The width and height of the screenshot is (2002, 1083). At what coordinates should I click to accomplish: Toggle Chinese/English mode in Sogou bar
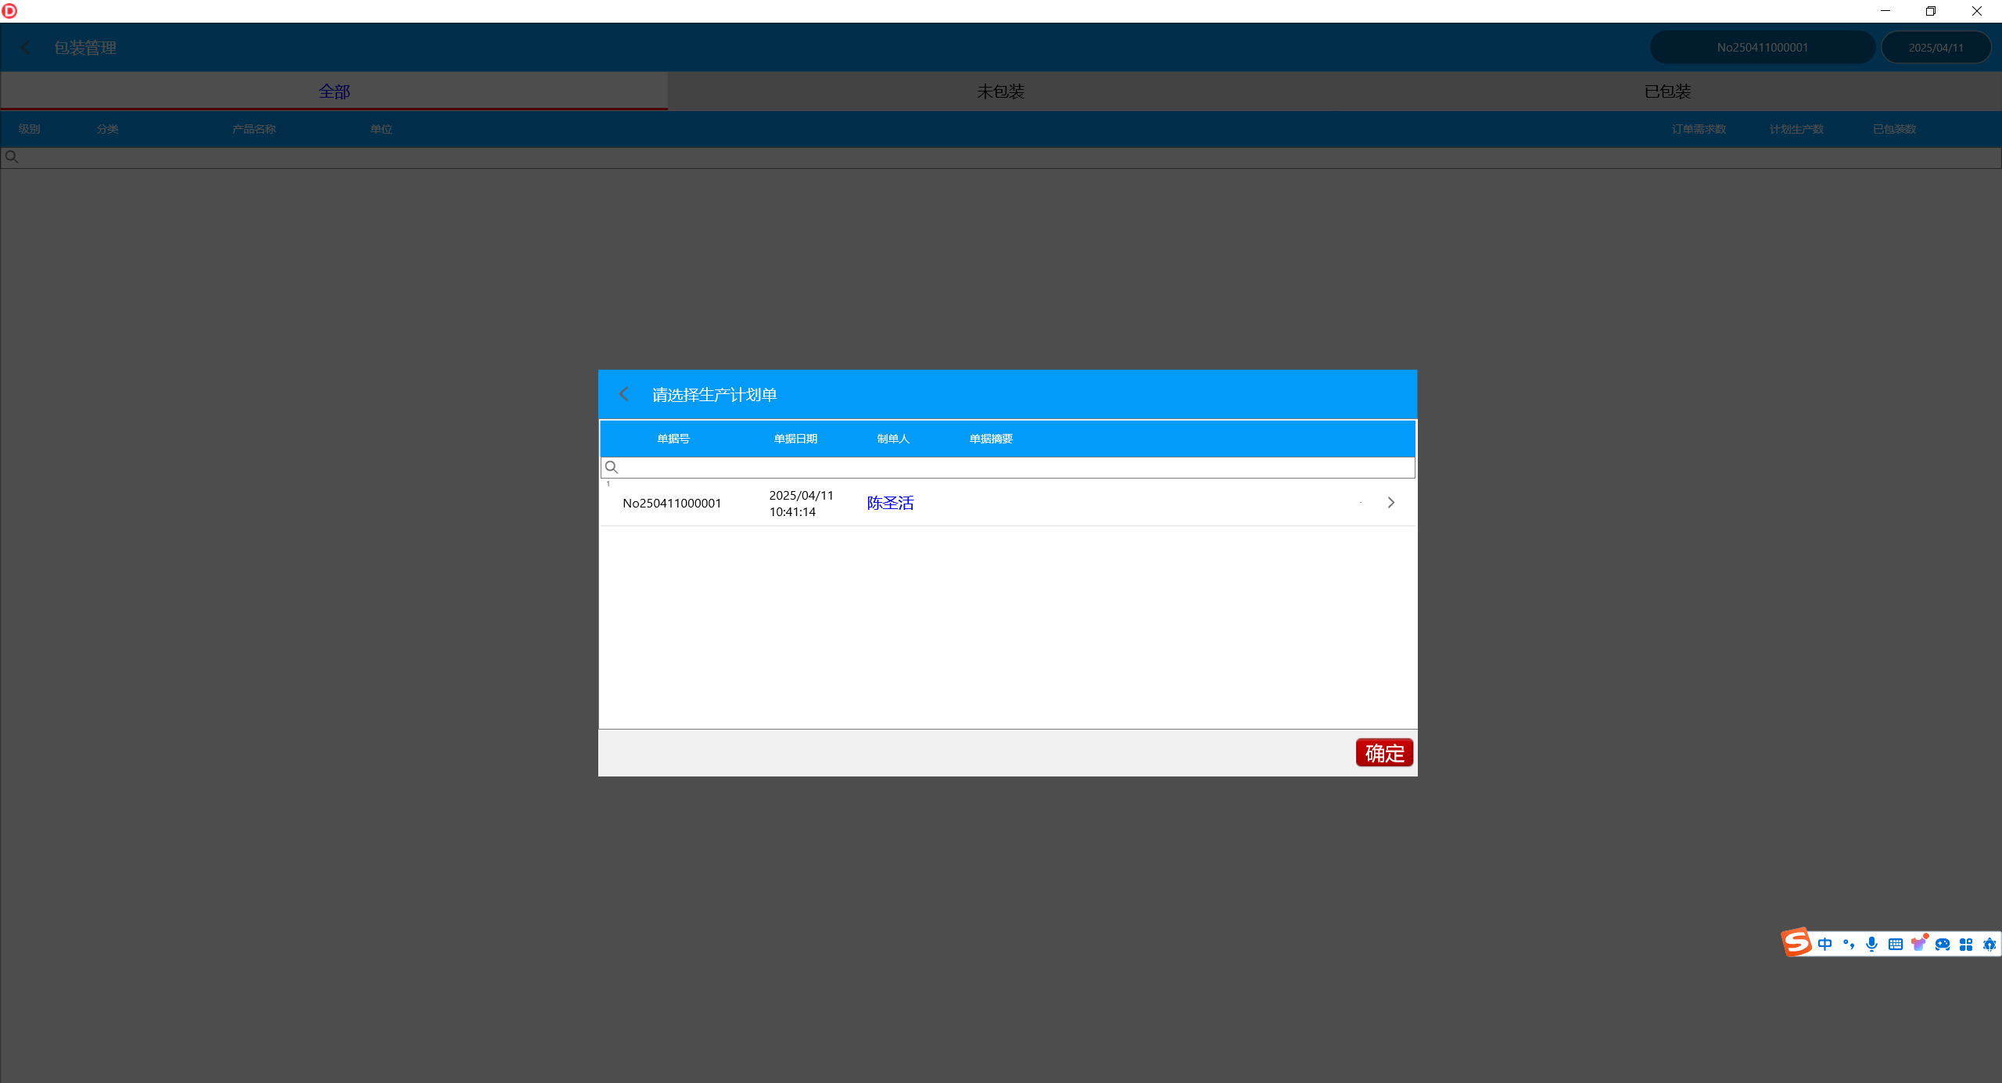click(x=1824, y=944)
